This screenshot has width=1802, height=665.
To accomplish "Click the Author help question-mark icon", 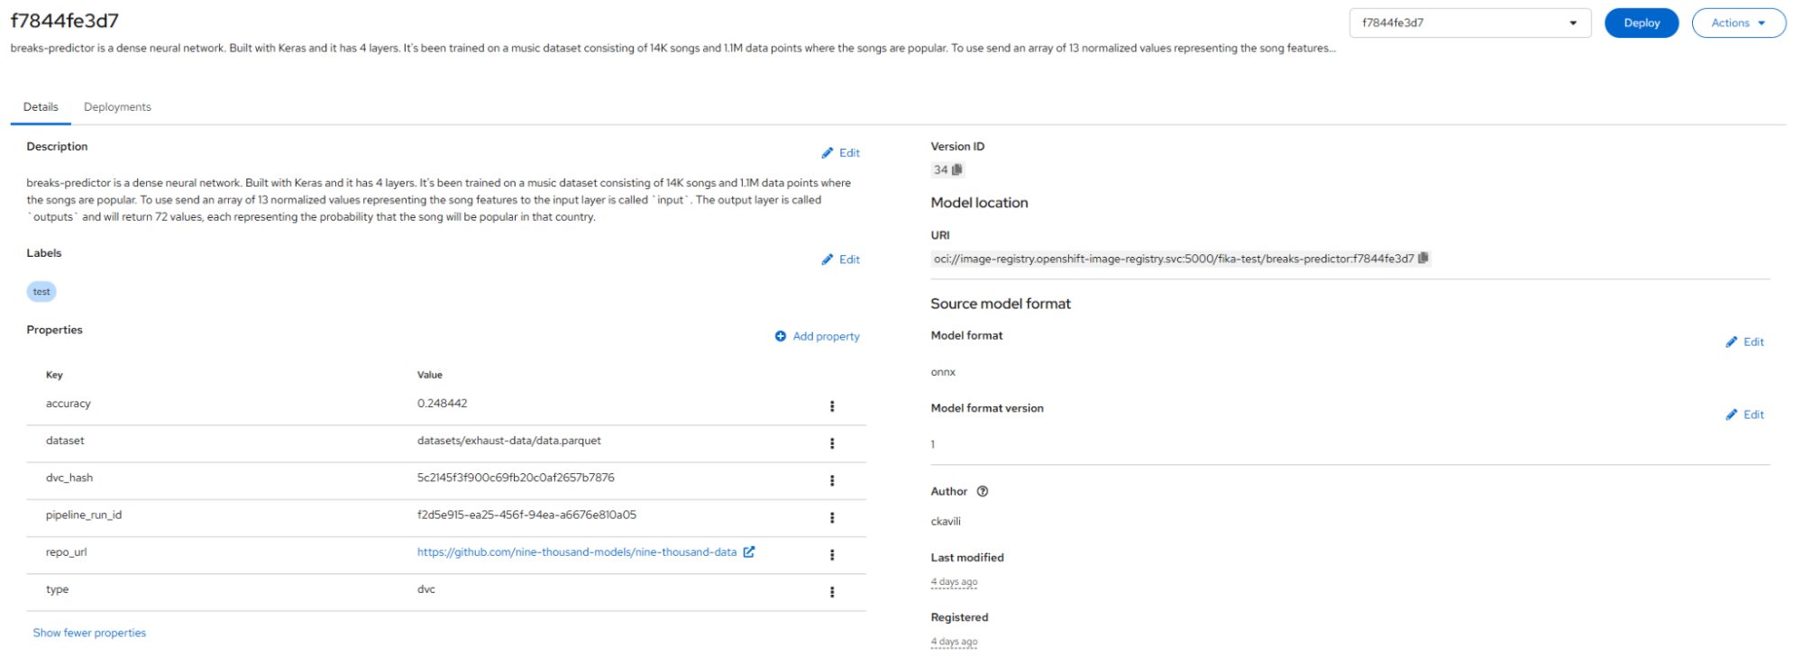I will tap(983, 491).
